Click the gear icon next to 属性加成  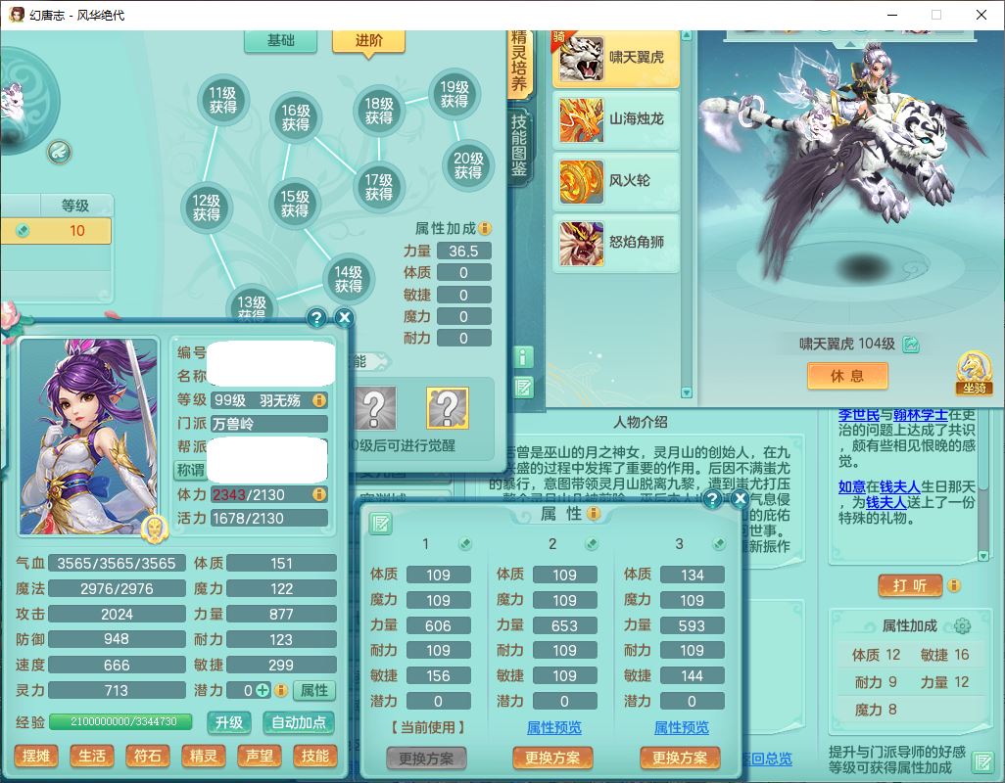coord(962,625)
